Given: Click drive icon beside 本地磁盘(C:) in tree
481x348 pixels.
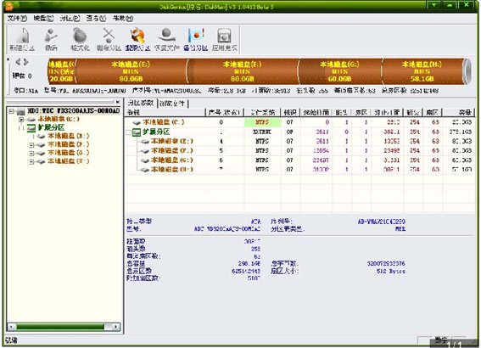Looking at the screenshot, I should tap(31, 120).
